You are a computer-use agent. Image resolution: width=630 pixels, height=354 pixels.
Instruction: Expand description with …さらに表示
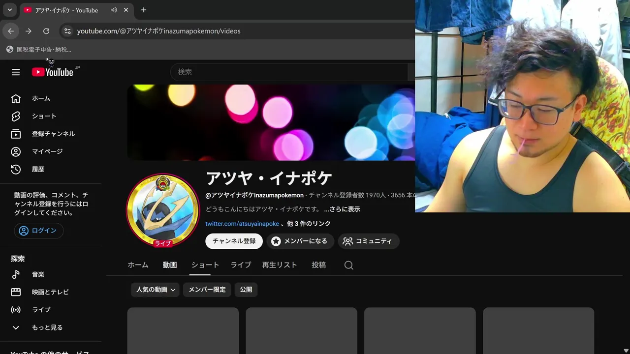[x=342, y=209]
